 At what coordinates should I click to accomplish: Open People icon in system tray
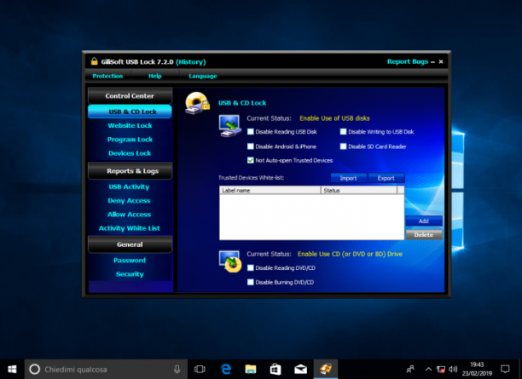point(410,369)
